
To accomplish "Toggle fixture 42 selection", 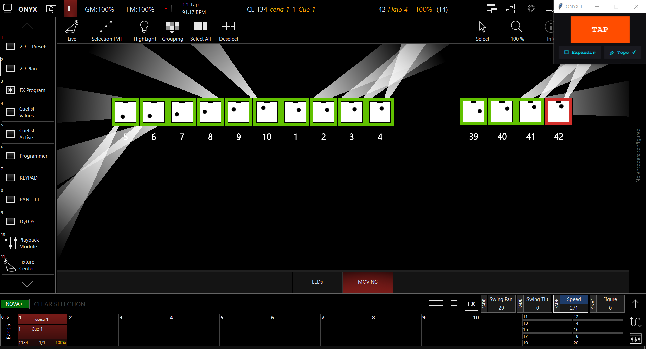I will [x=558, y=112].
